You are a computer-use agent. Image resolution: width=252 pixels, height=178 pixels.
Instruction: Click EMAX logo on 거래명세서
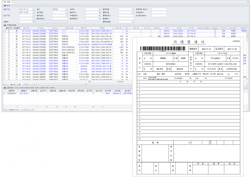click(x=236, y=42)
